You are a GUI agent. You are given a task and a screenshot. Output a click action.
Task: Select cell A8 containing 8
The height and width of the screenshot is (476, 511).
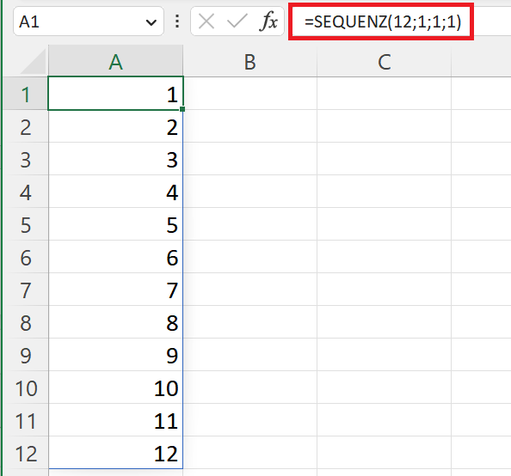click(x=115, y=322)
